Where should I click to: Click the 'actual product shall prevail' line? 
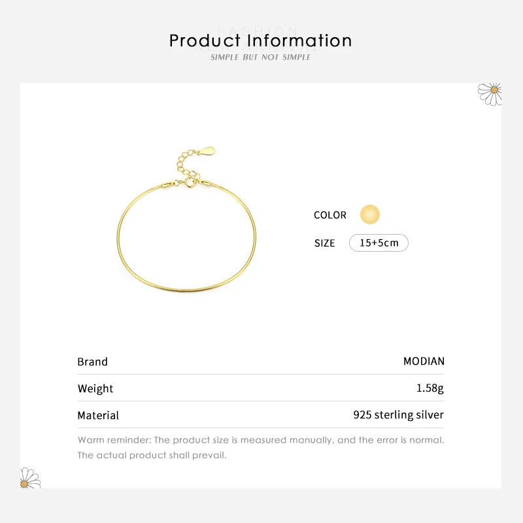[152, 455]
